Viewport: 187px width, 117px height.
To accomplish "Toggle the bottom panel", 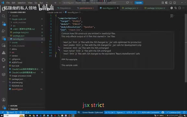I will (170, 3).
